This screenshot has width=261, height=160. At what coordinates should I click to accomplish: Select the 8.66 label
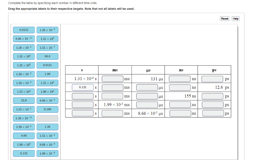tap(24, 136)
